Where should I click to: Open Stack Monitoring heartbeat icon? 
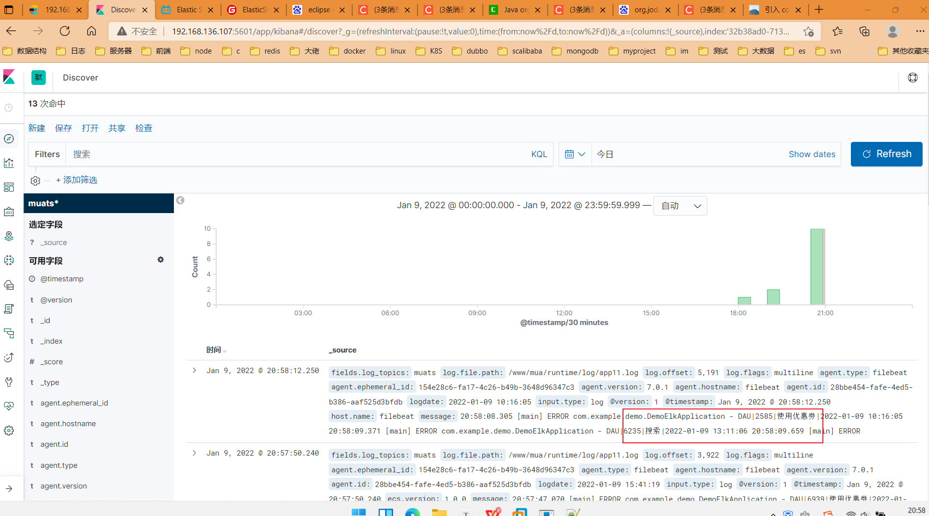[9, 406]
